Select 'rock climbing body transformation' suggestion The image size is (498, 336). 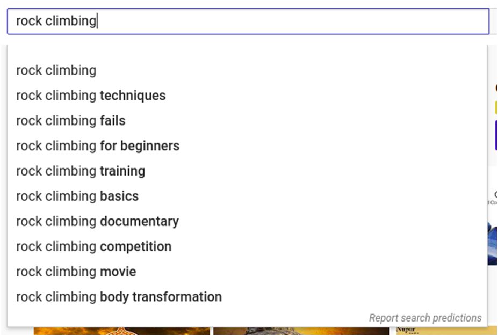(119, 297)
